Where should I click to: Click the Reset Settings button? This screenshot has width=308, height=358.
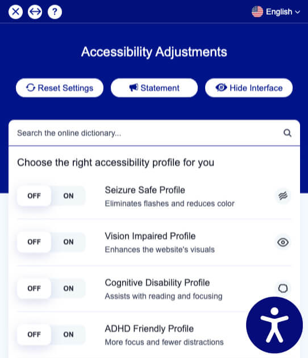click(60, 88)
